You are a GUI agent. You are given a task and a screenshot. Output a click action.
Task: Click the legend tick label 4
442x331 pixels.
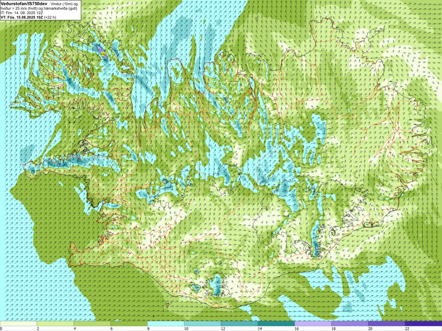click(x=75, y=329)
